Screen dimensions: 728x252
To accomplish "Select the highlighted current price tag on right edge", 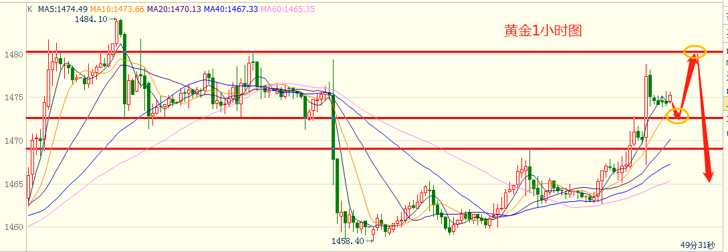I will point(725,104).
